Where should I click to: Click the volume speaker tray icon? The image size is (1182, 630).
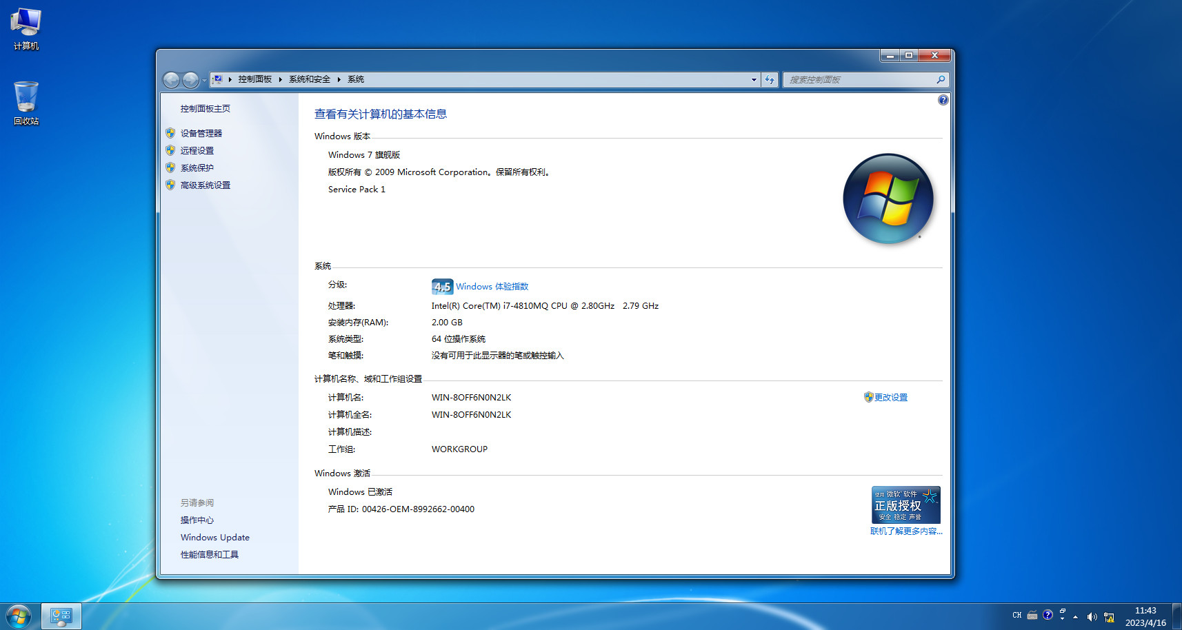[x=1092, y=616]
